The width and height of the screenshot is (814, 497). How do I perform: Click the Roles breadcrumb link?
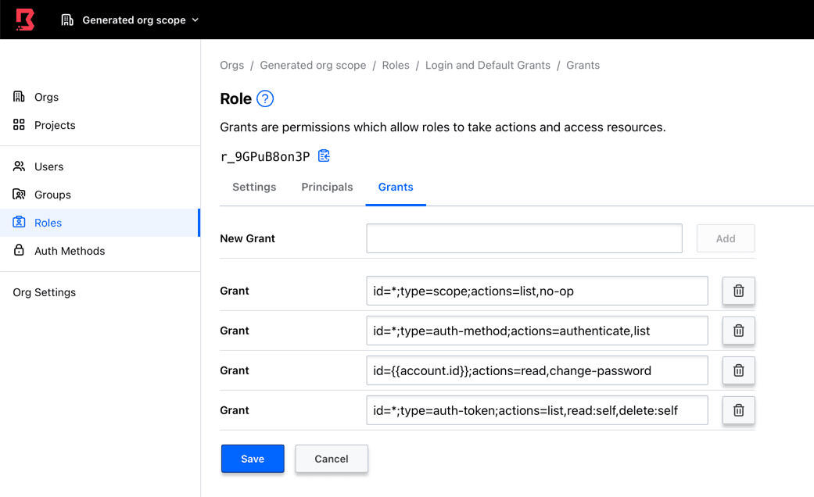point(396,66)
